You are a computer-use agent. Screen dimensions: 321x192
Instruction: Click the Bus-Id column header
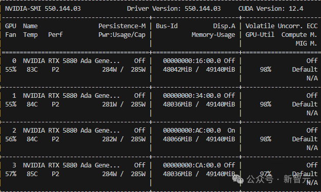tap(167, 26)
